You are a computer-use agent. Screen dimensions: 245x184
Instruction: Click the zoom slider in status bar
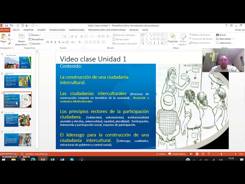[x=221, y=154]
